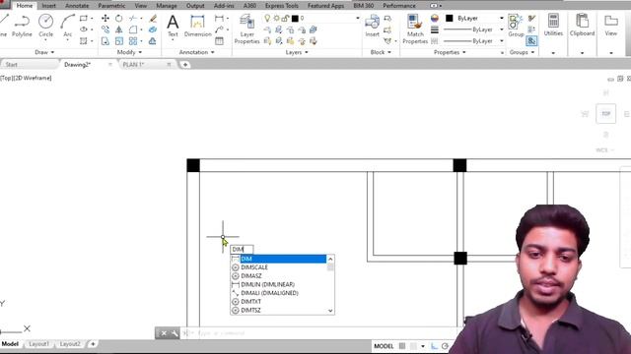Select the Circle draw tool

click(46, 26)
